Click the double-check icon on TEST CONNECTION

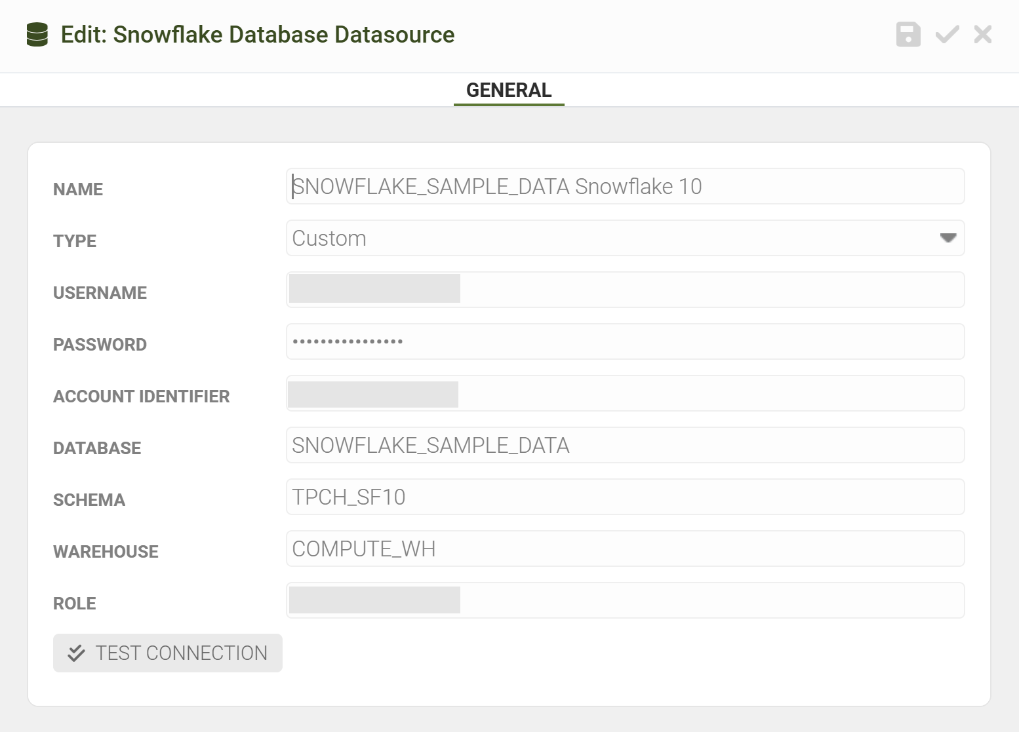[76, 653]
